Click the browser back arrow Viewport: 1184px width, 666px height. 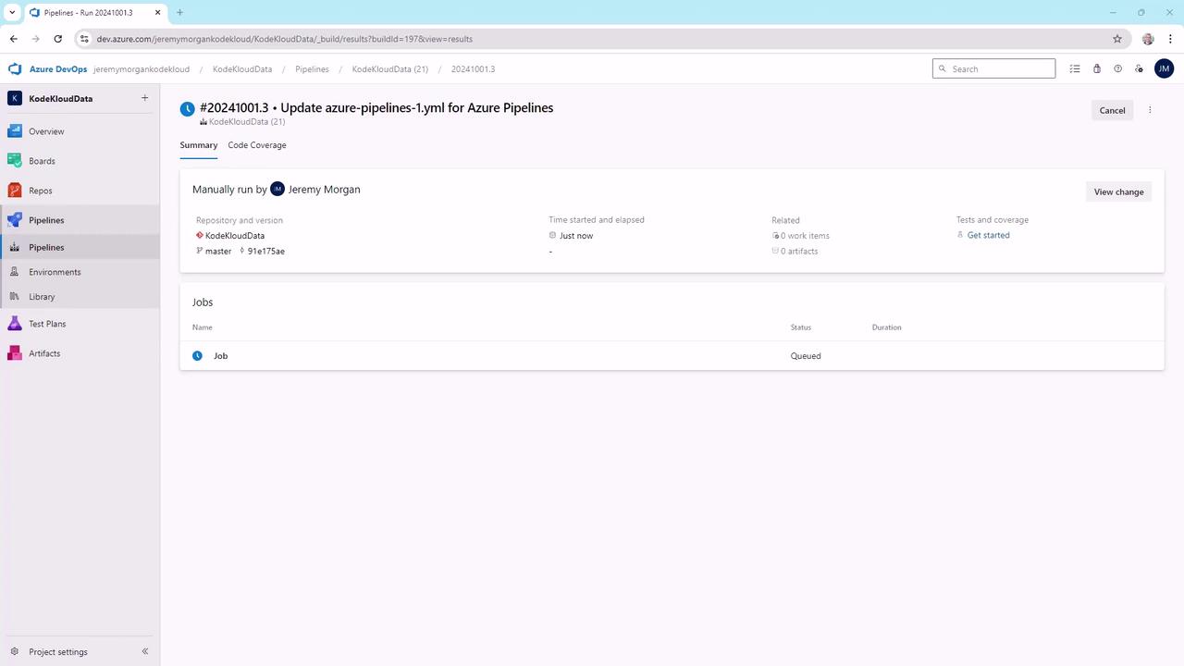point(13,39)
